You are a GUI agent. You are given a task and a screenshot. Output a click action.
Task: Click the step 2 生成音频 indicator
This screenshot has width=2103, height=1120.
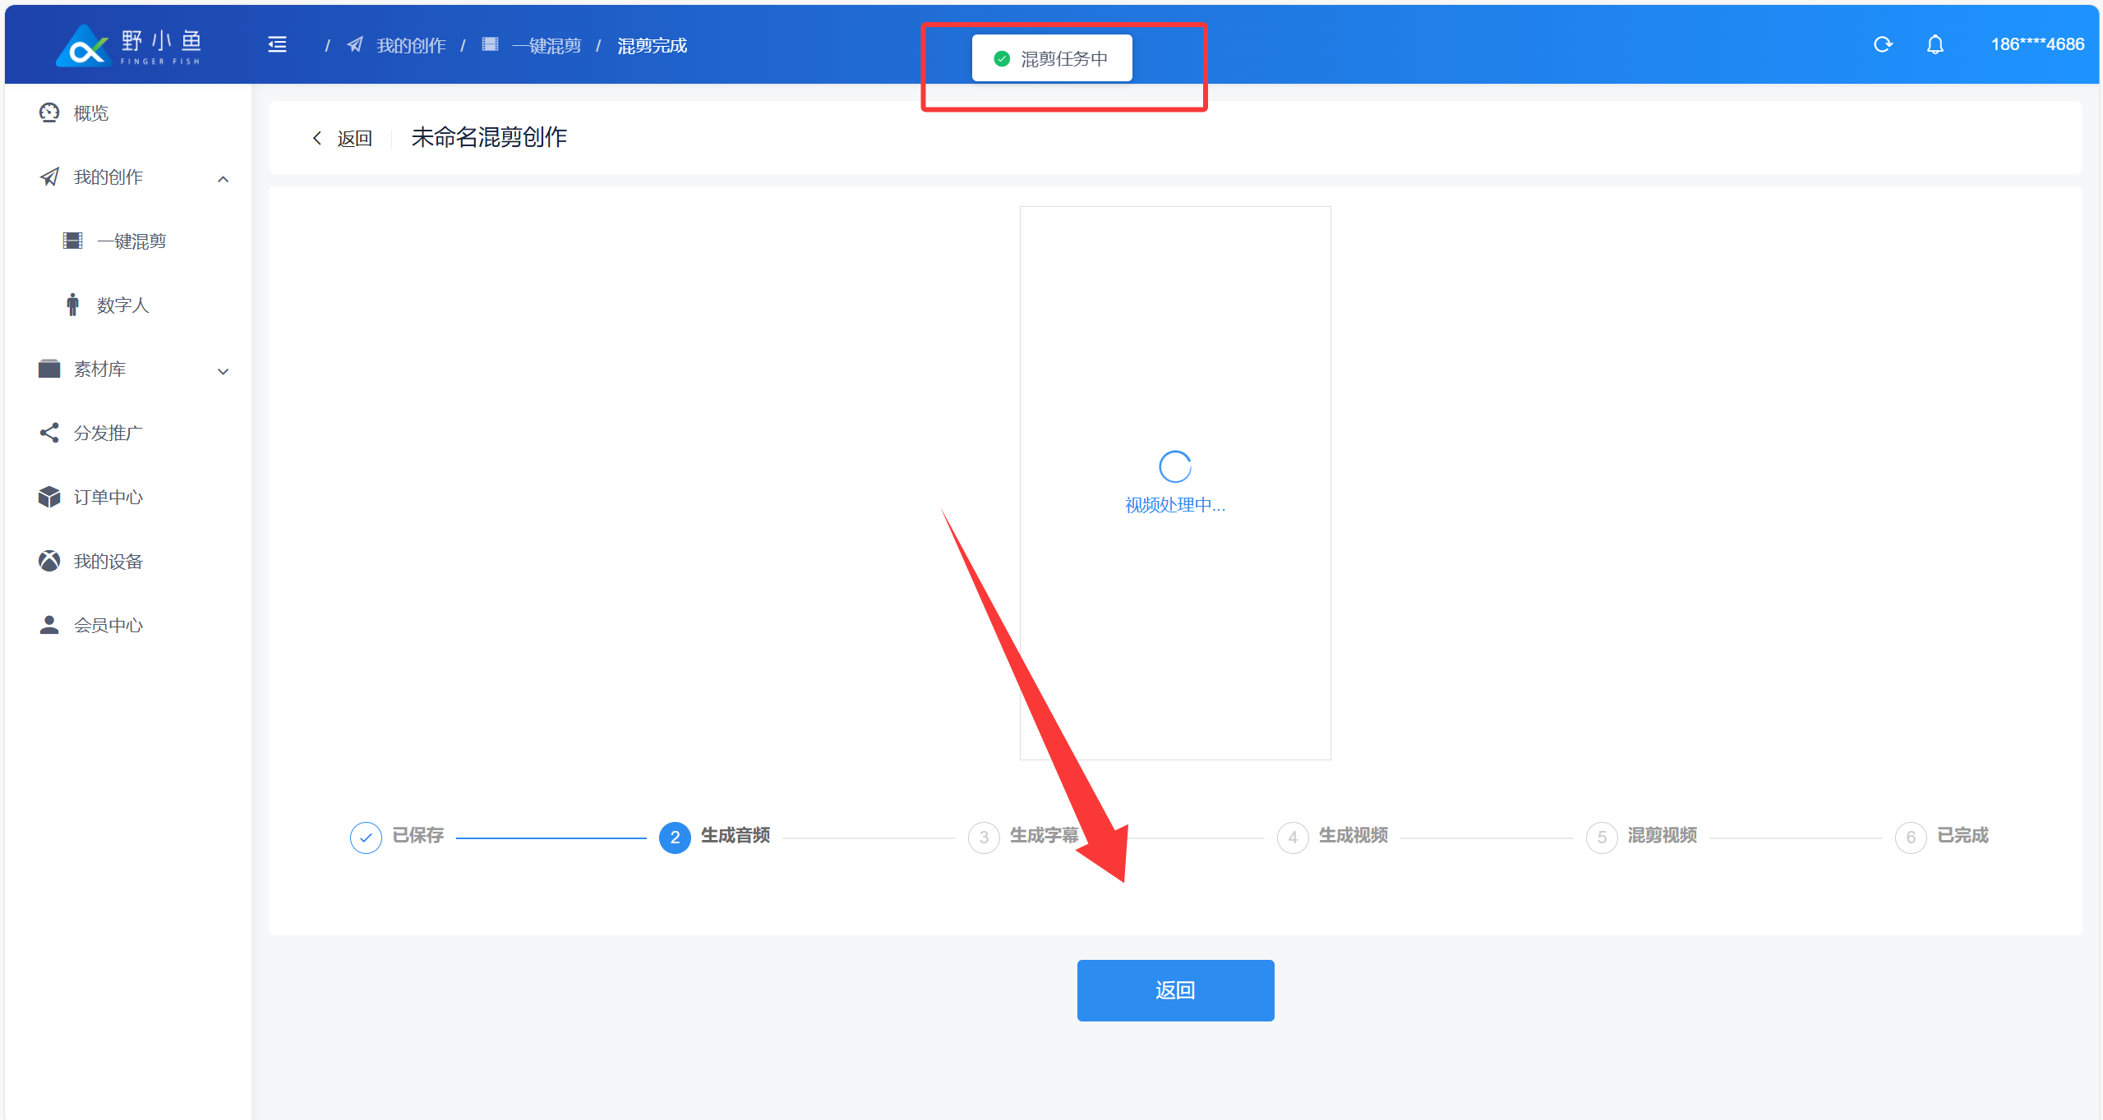tap(675, 837)
